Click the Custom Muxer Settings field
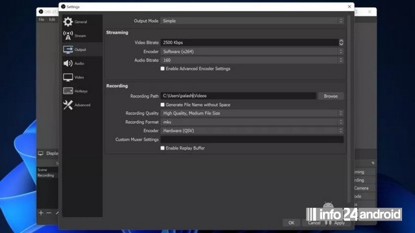 pos(252,140)
